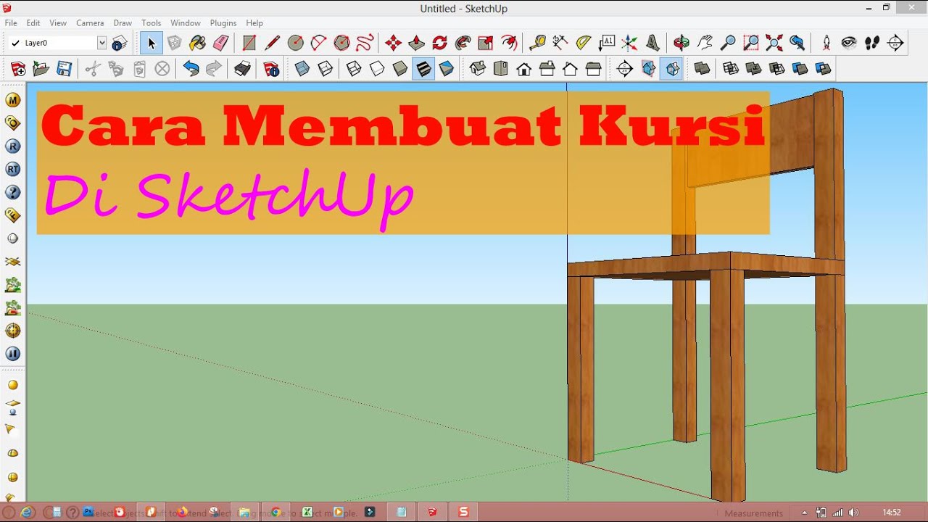
Task: Save the model with floppy icon
Action: [x=65, y=69]
